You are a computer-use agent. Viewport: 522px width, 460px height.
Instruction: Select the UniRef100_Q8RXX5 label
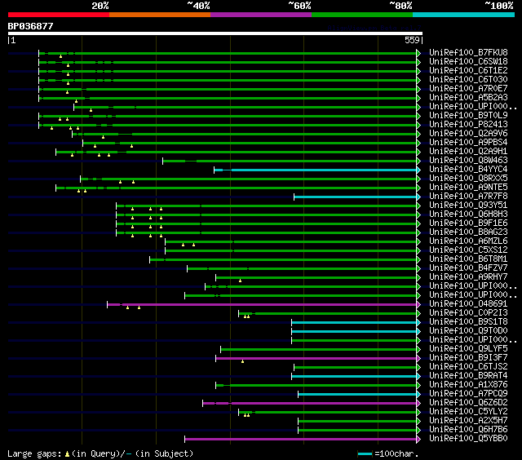(x=468, y=179)
